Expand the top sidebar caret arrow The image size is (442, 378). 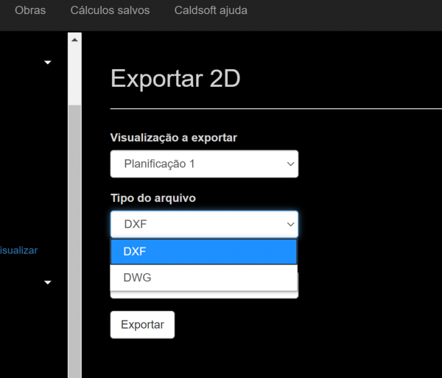click(48, 63)
